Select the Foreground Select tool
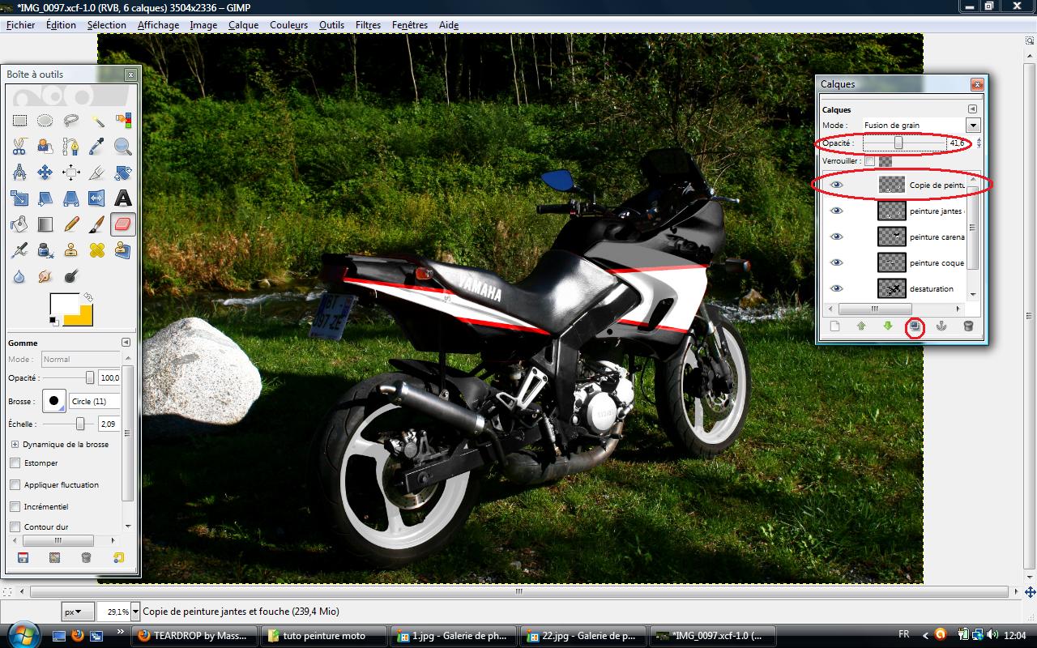 [x=45, y=147]
